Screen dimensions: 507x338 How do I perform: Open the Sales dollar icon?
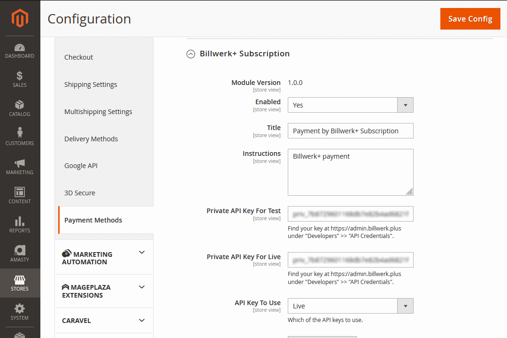coord(20,76)
